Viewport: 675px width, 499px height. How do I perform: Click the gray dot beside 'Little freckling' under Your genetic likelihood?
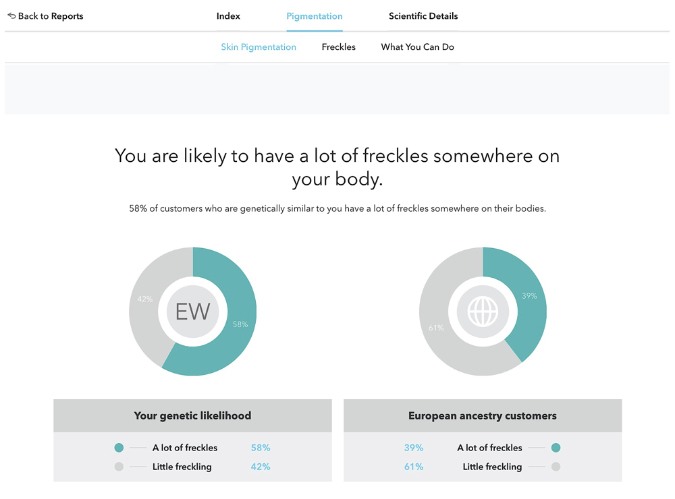pyautogui.click(x=119, y=467)
